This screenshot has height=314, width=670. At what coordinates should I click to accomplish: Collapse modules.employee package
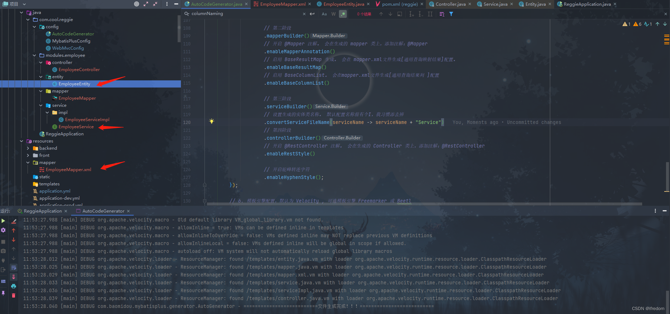coord(34,55)
